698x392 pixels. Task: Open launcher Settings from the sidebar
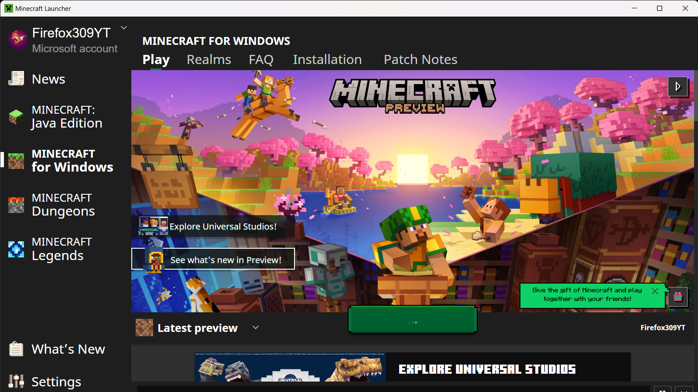pyautogui.click(x=45, y=382)
